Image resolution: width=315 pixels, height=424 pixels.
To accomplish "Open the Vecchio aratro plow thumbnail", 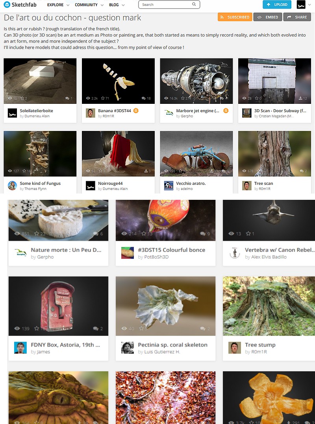I will pos(196,153).
